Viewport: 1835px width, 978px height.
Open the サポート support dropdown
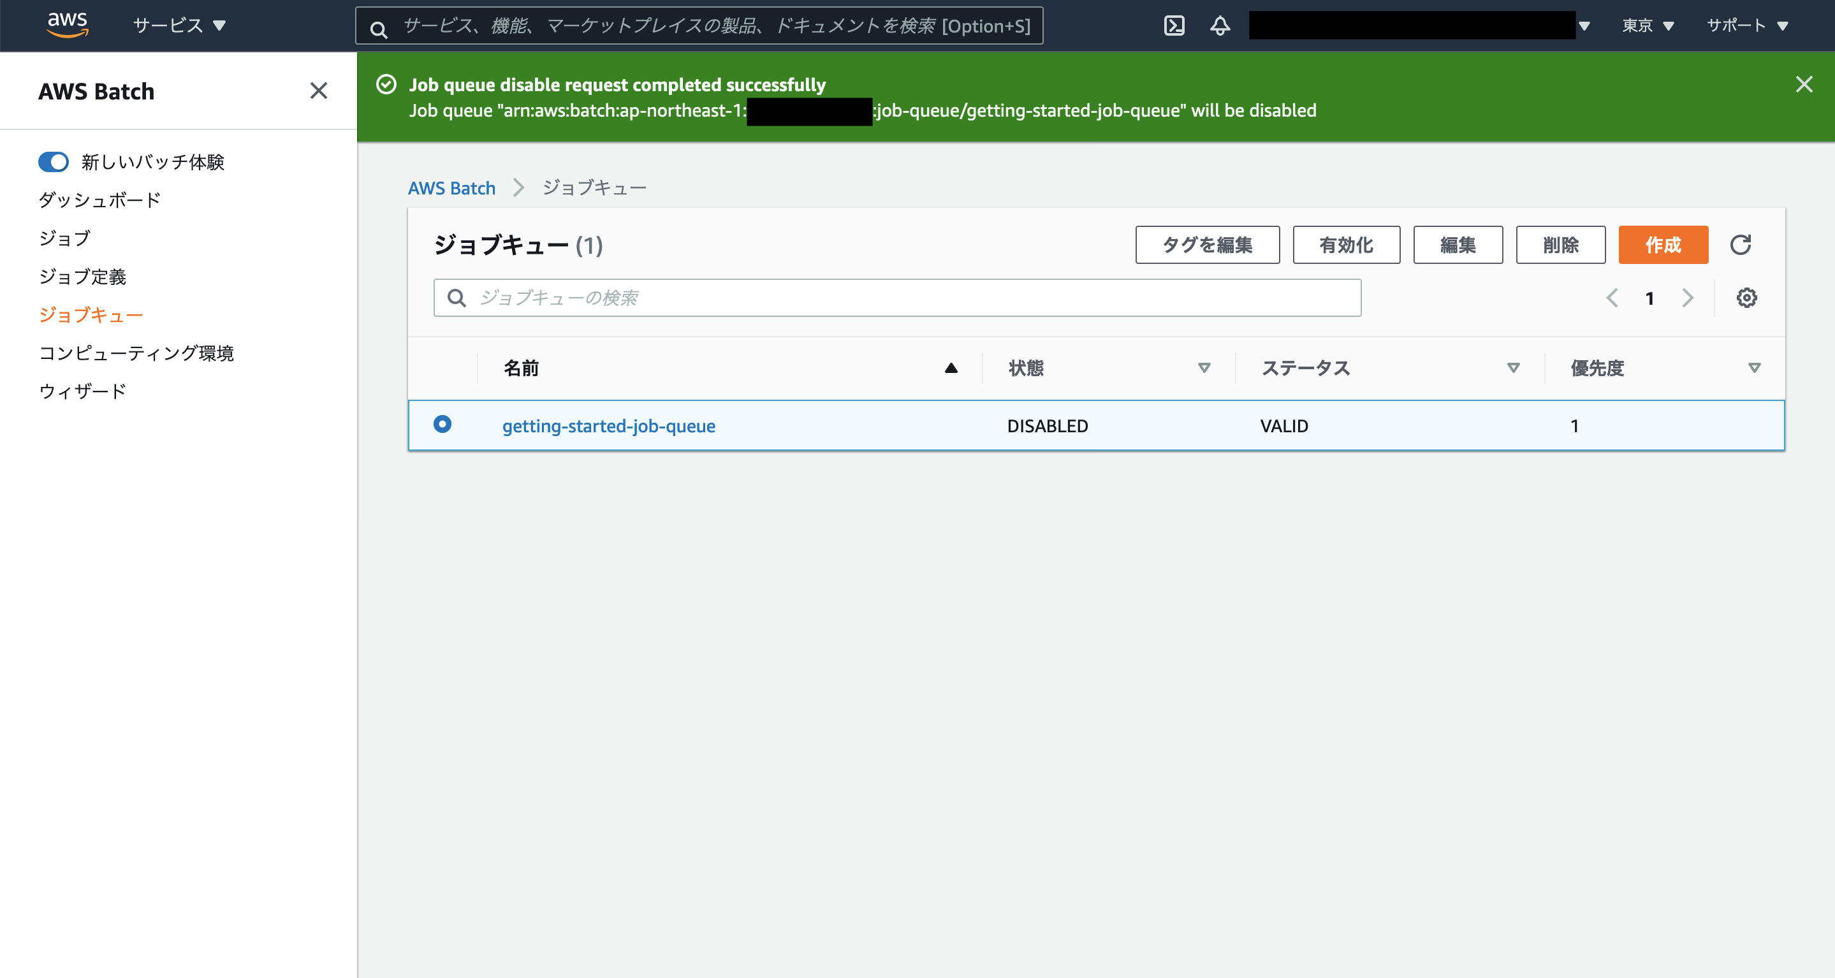coord(1748,26)
